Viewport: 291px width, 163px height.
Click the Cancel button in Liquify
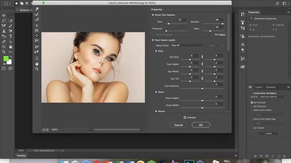(x=179, y=125)
